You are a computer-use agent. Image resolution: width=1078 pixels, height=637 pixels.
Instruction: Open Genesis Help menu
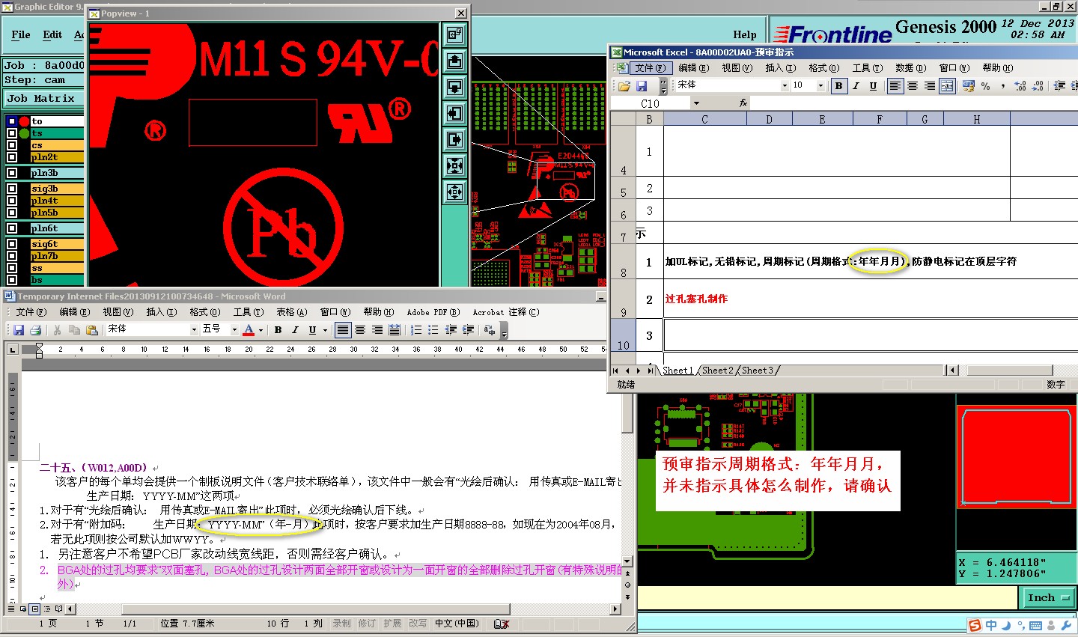[744, 35]
